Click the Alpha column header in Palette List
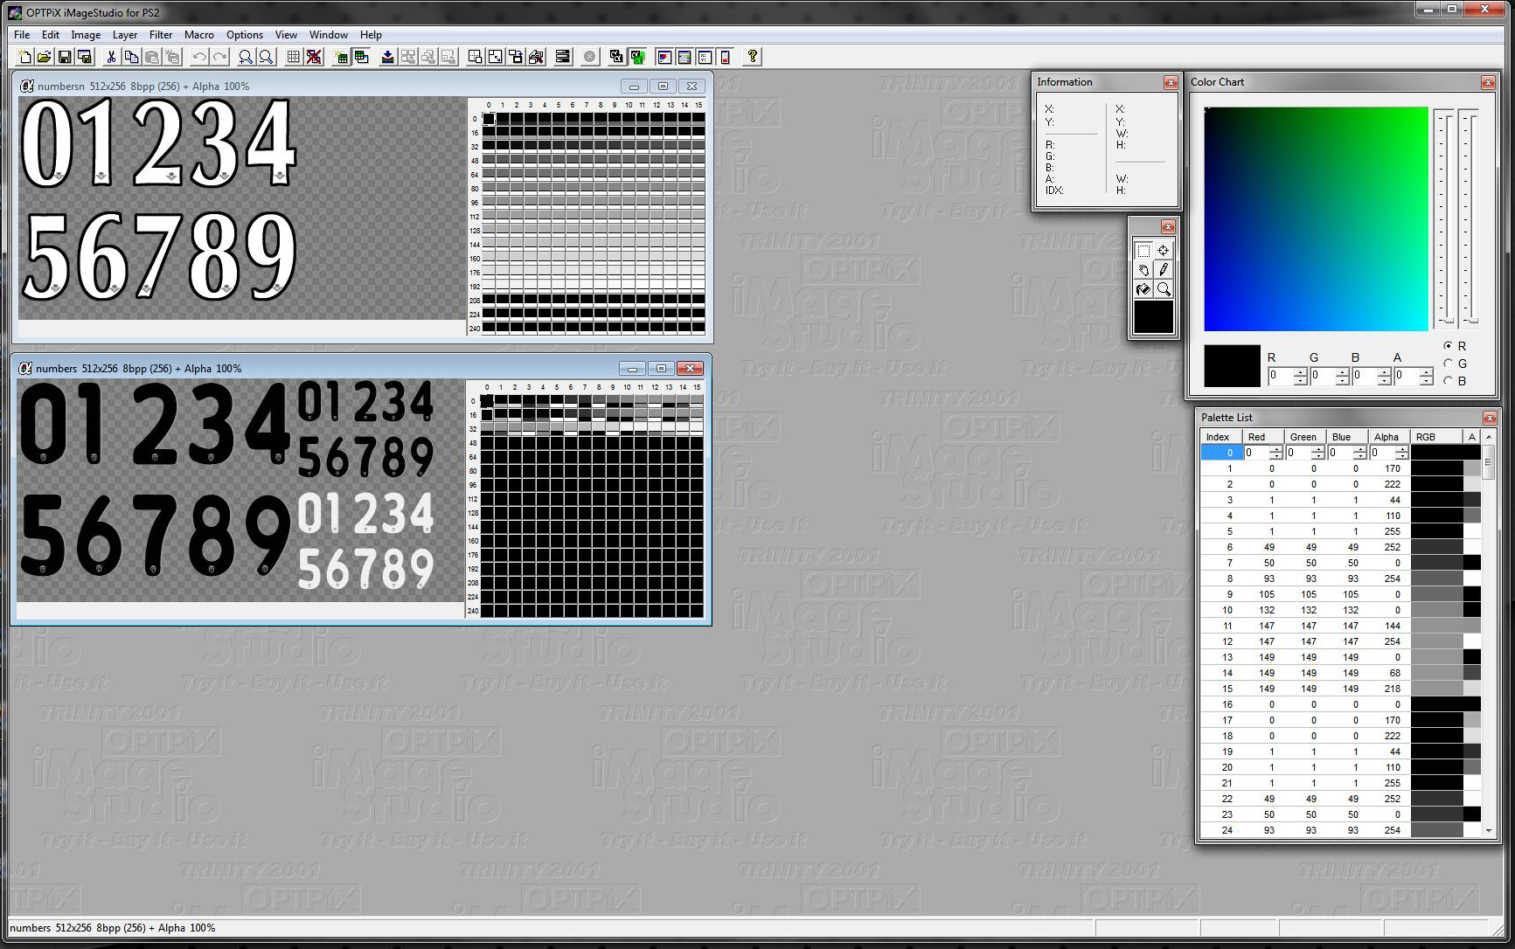 pos(1389,437)
